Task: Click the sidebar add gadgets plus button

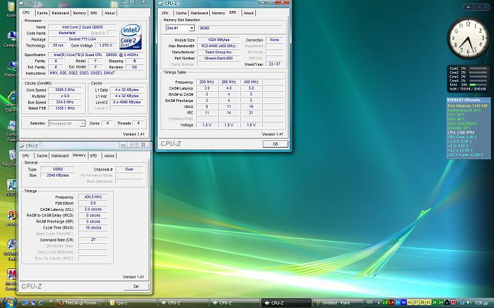Action: click(x=469, y=7)
